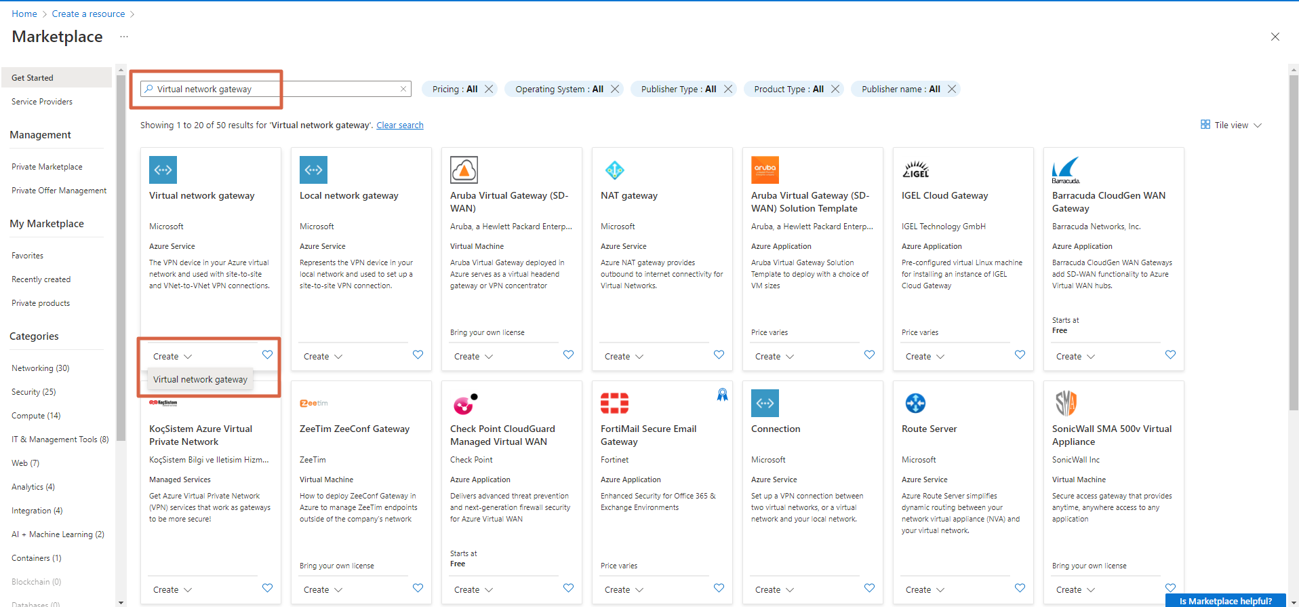Open Service Providers in sidebar
The image size is (1299, 607).
pos(42,102)
